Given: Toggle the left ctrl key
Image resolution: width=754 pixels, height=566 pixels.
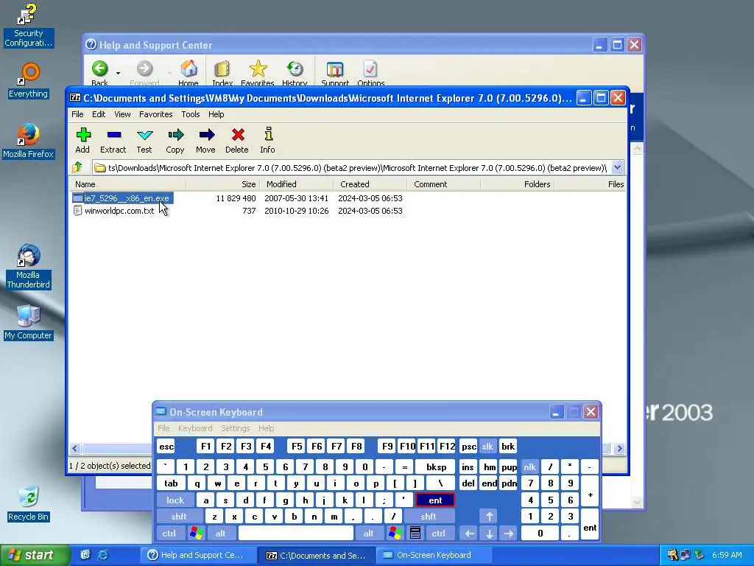Looking at the screenshot, I should click(169, 533).
